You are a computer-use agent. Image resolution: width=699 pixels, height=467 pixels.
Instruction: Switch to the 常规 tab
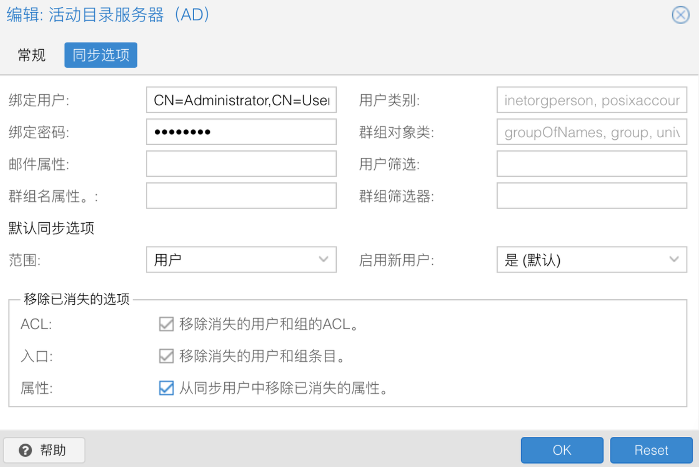coord(32,55)
